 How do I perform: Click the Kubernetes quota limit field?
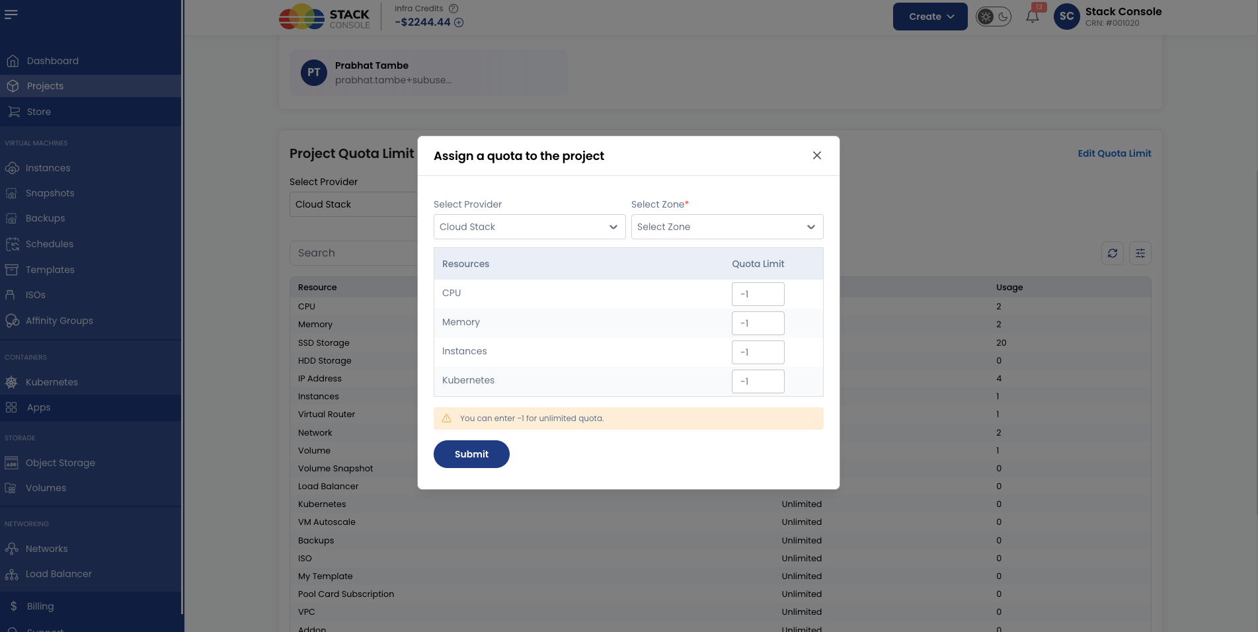point(758,381)
